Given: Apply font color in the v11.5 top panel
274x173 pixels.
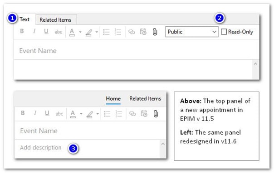Looking at the screenshot, I should pos(72,32).
